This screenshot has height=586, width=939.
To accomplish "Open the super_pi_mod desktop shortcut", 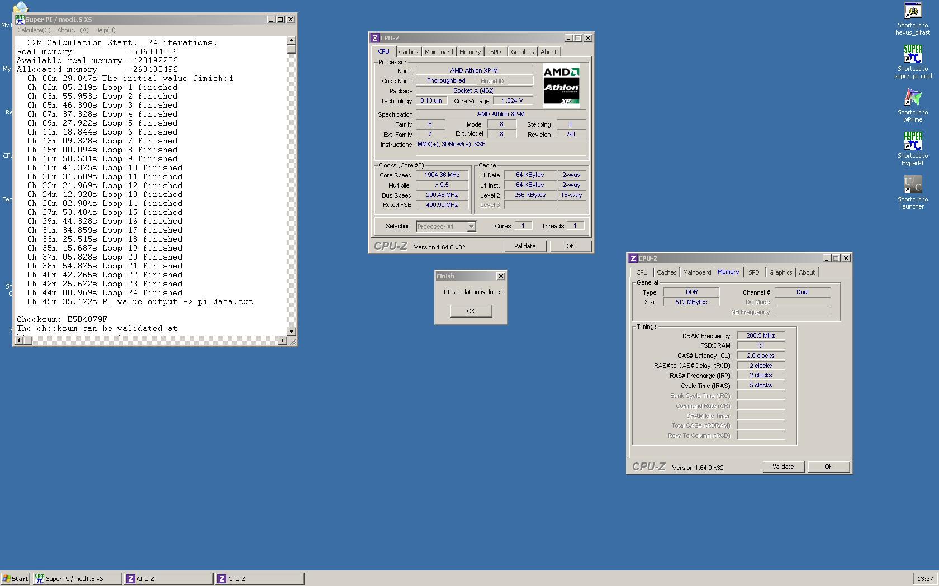I will (x=913, y=62).
